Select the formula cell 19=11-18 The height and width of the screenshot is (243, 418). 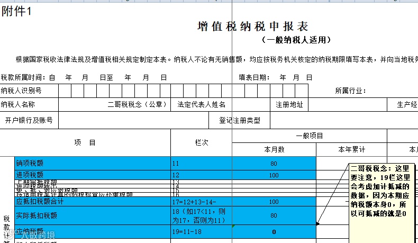(x=201, y=231)
